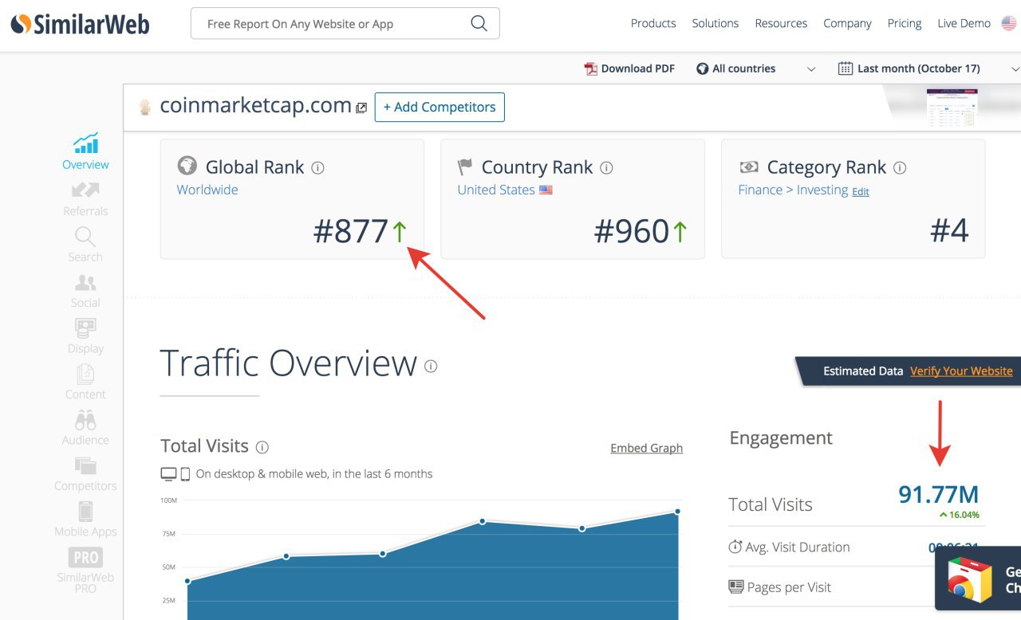Click the Worldwide link under Global Rank

[207, 190]
